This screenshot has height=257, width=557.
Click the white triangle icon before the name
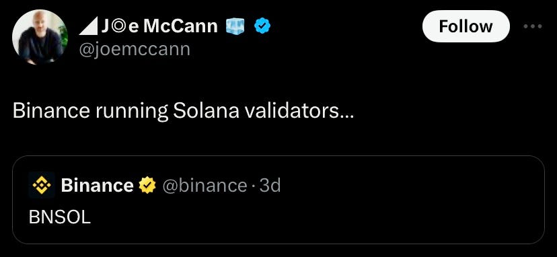88,27
